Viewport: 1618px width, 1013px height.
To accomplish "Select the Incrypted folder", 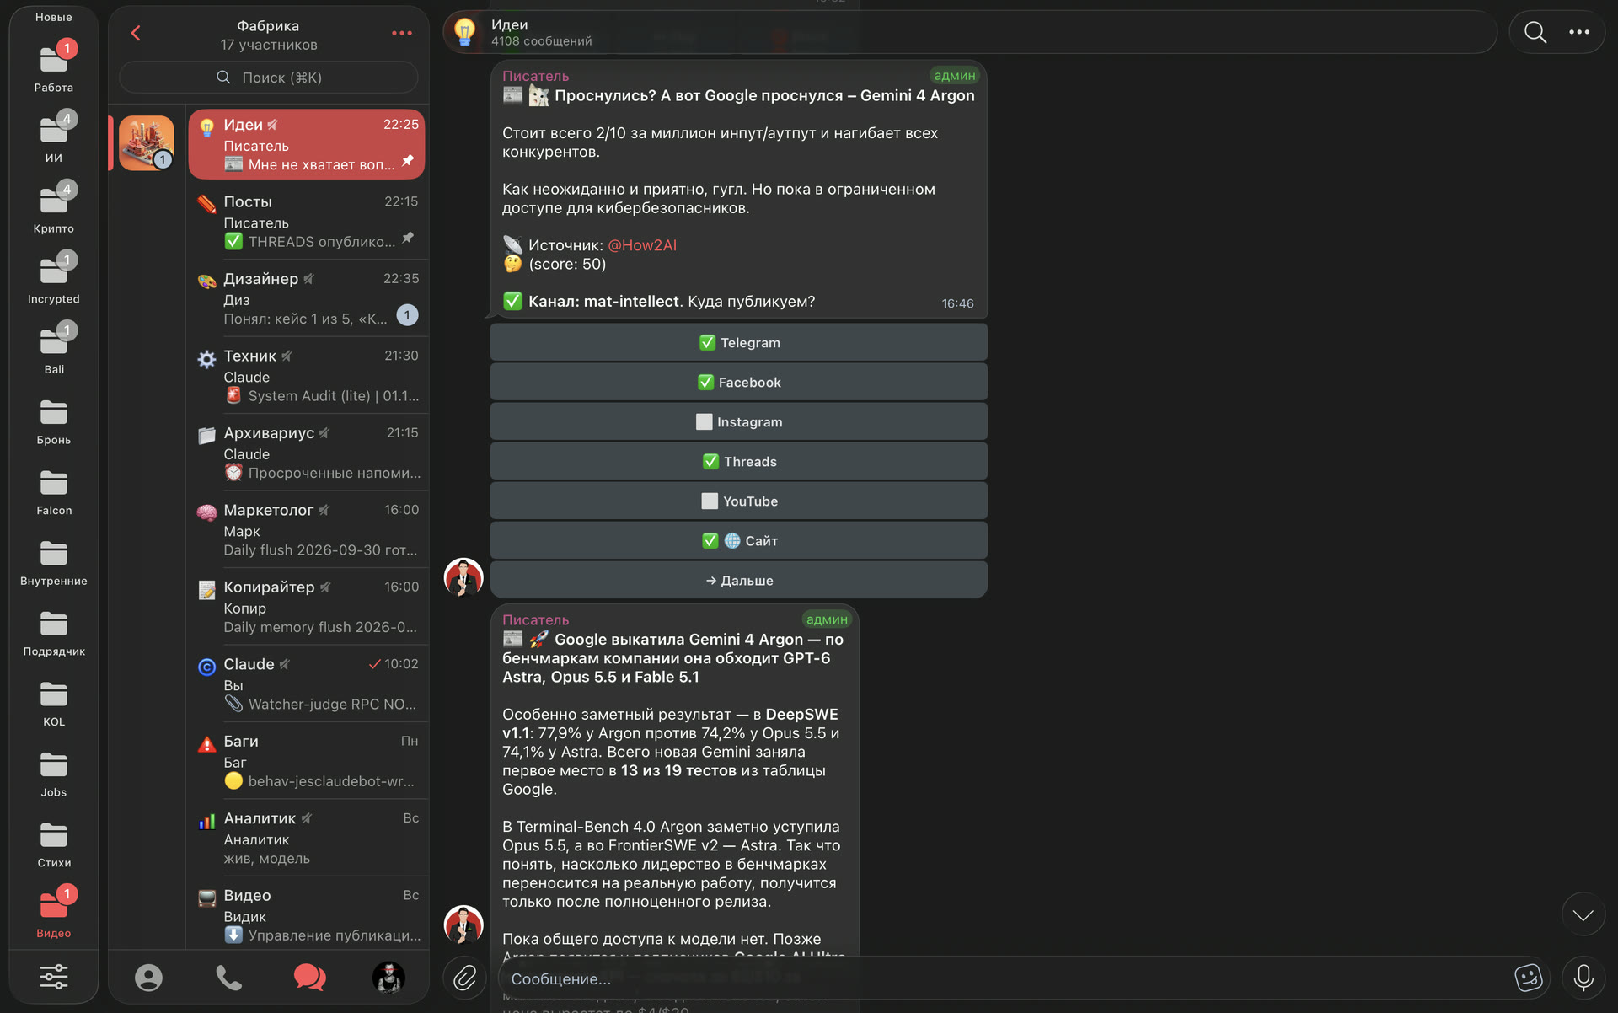I will [54, 279].
